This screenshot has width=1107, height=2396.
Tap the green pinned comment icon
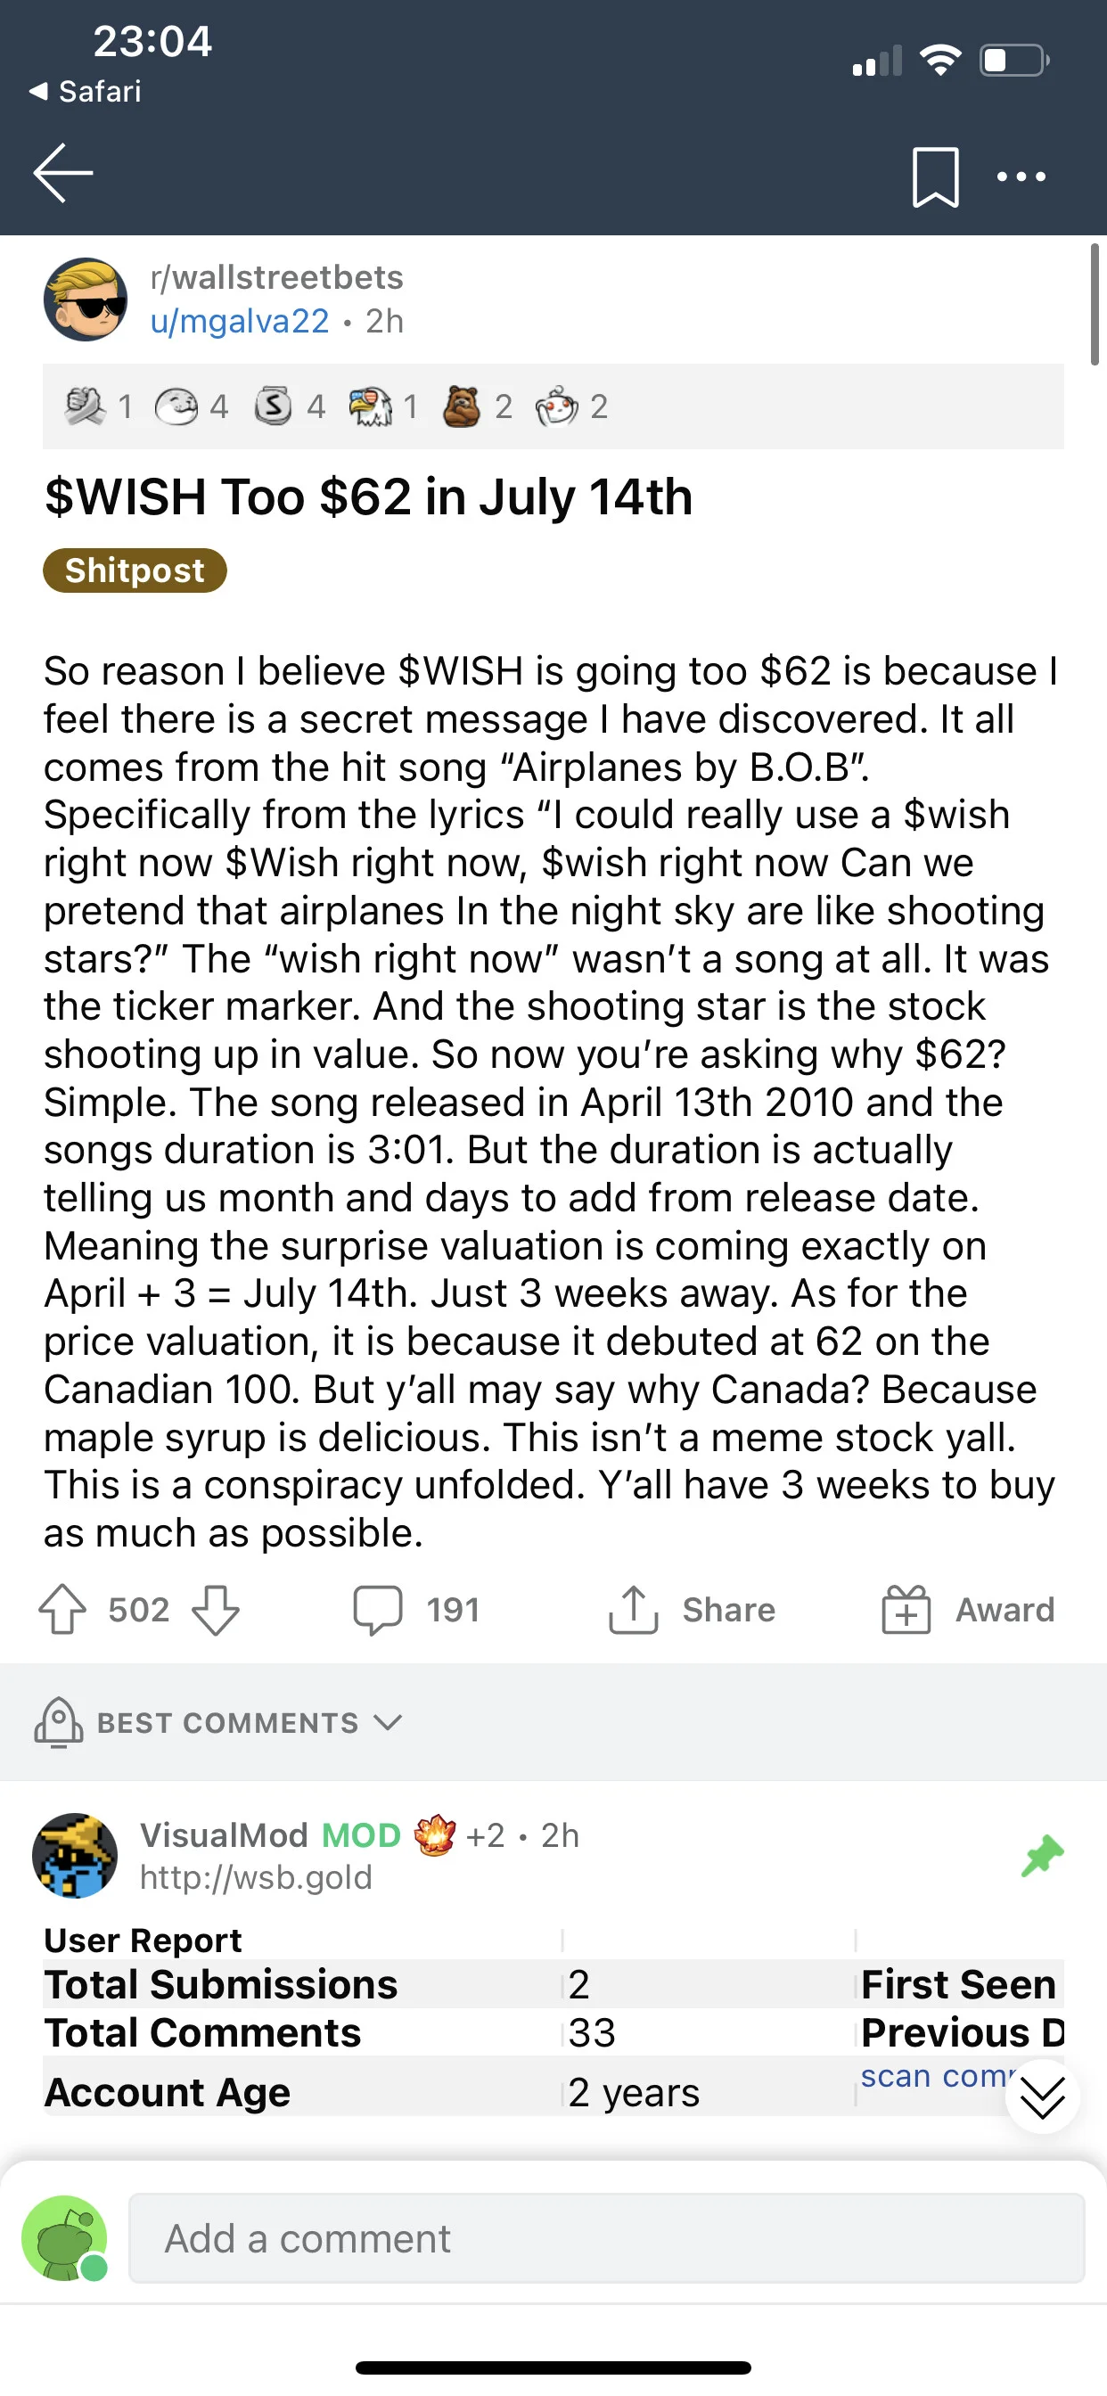pyautogui.click(x=1042, y=1856)
